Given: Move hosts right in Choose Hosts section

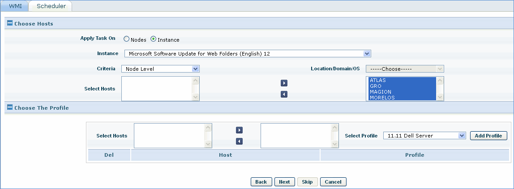Looking at the screenshot, I should pyautogui.click(x=284, y=83).
